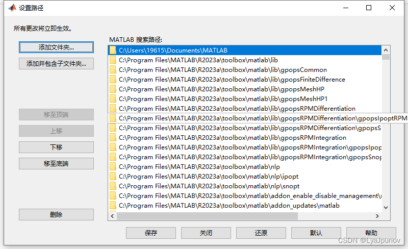Screen dimensions: 408x249
Task: Click 添加并包含子文件夹... button
Action: pos(56,64)
